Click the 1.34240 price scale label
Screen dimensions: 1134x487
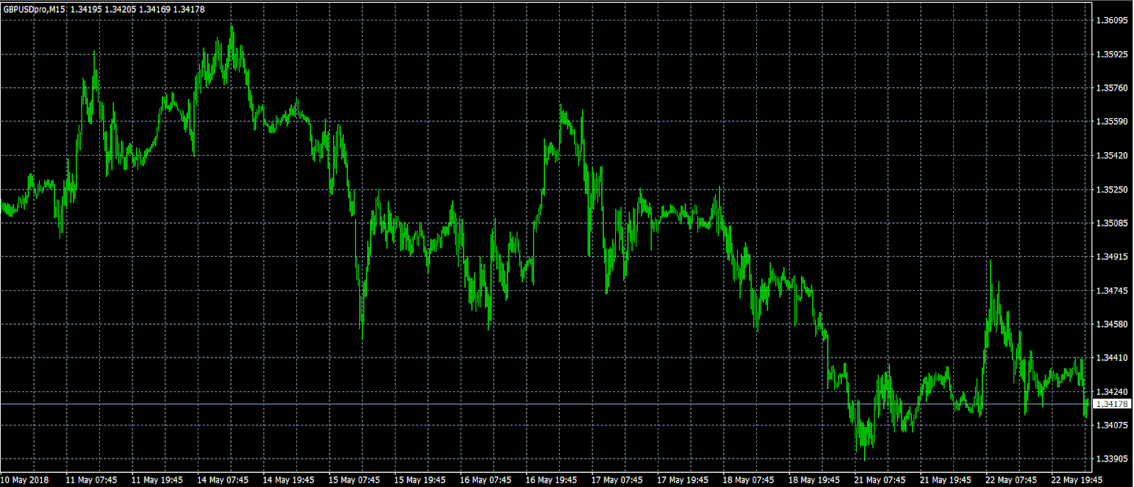1111,392
